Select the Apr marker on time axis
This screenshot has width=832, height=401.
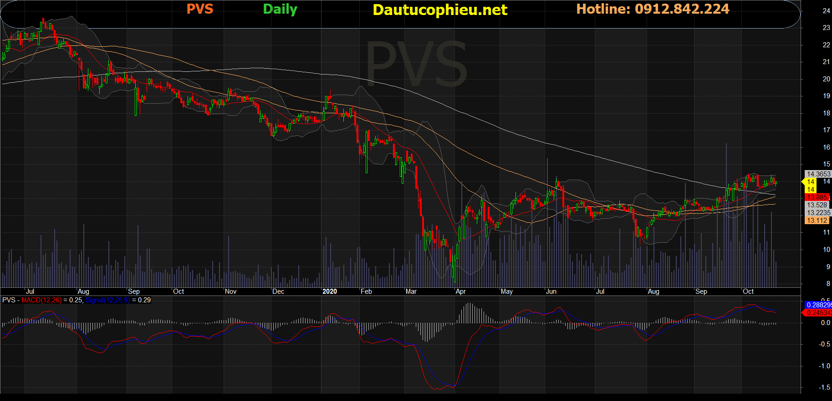(460, 291)
